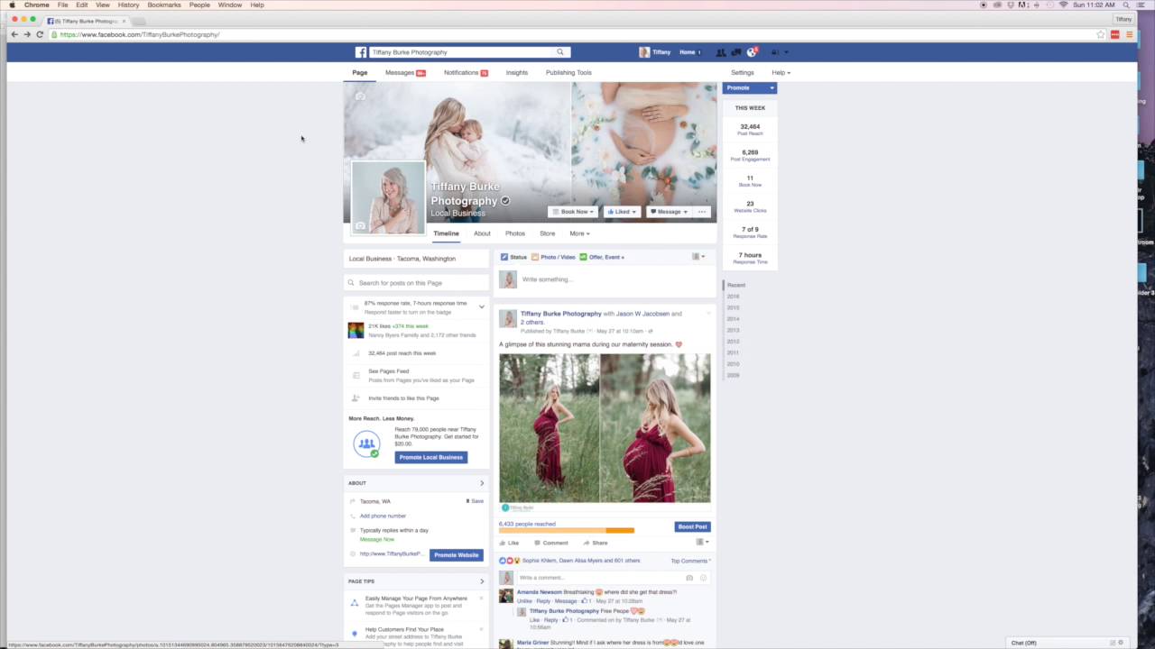
Task: Open the Help dropdown menu
Action: click(x=781, y=72)
